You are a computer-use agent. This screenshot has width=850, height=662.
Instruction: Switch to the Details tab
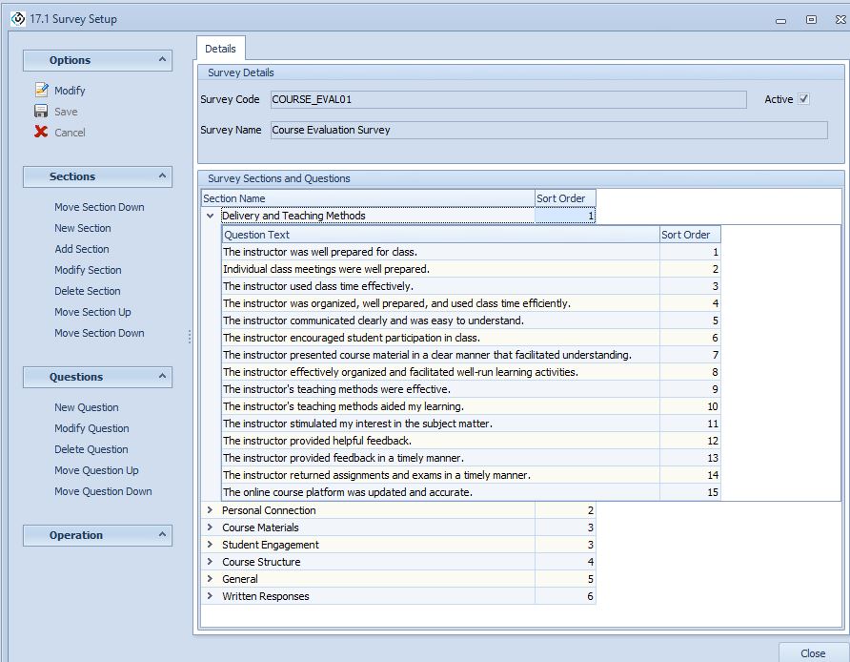pyautogui.click(x=220, y=49)
